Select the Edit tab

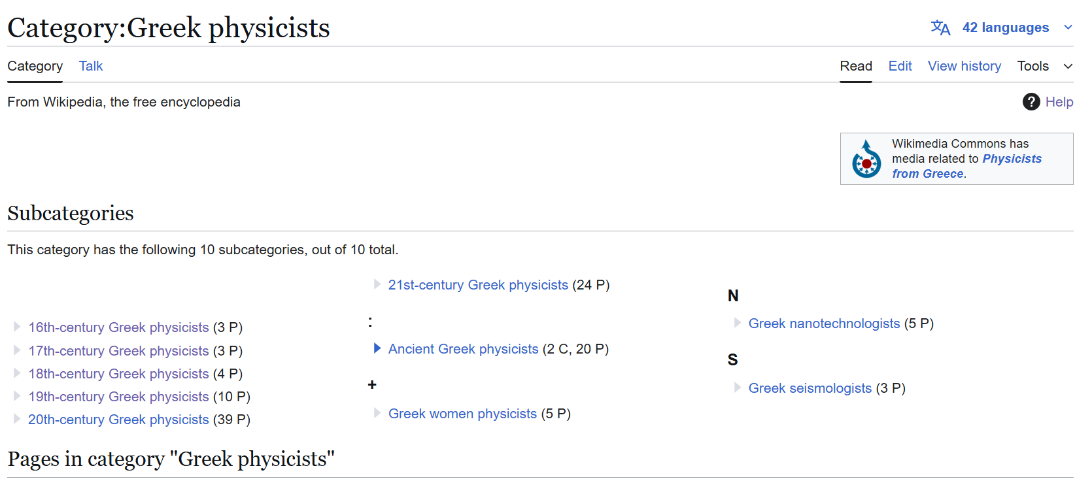tap(900, 66)
